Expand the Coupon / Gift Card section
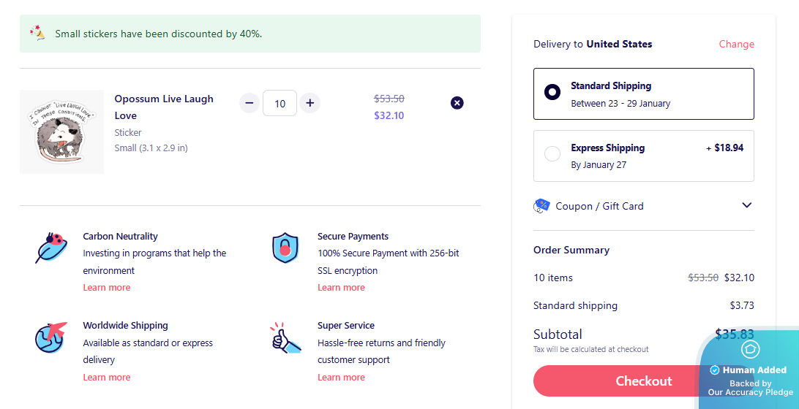 [x=599, y=206]
